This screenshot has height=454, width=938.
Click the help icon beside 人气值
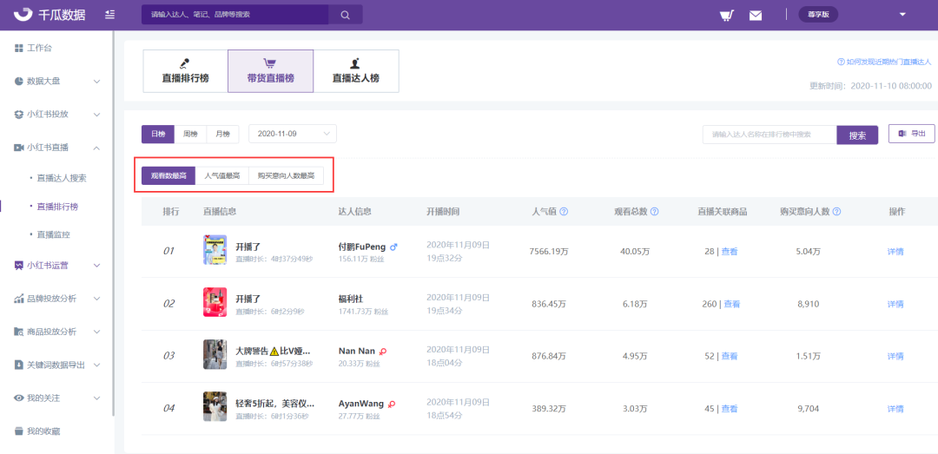coord(564,212)
